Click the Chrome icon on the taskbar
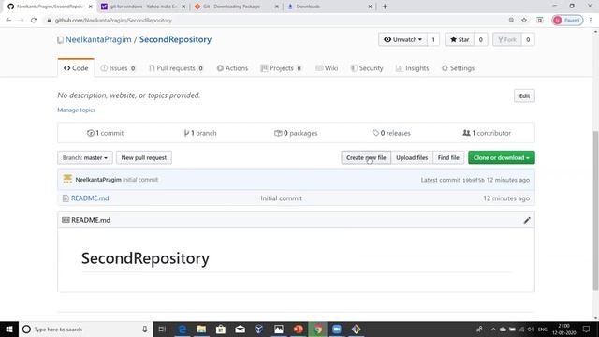The width and height of the screenshot is (599, 337). [x=317, y=329]
